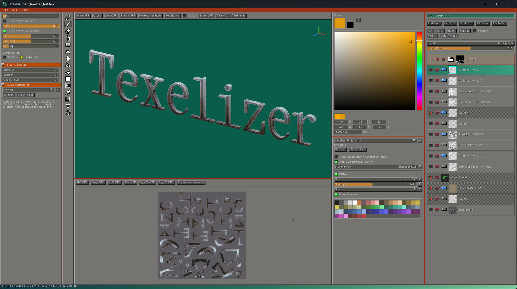This screenshot has width=517, height=289.
Task: Select the dashed rectangle selection tool
Action: (x=68, y=99)
